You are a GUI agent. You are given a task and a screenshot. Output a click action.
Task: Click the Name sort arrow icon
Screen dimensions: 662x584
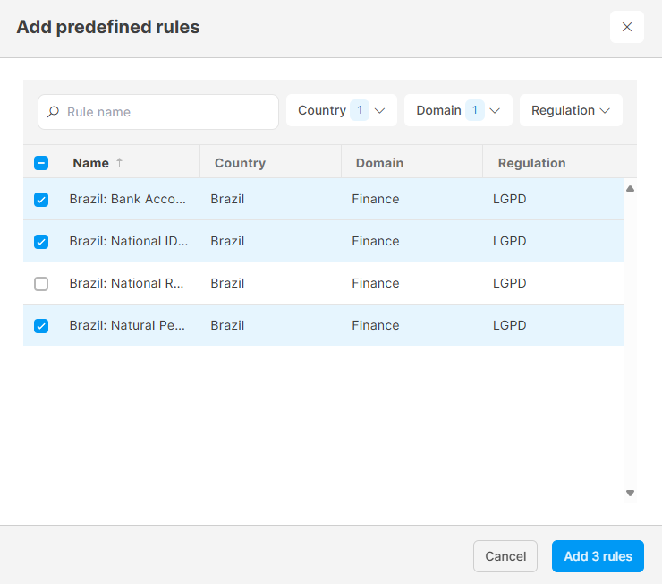(x=120, y=163)
